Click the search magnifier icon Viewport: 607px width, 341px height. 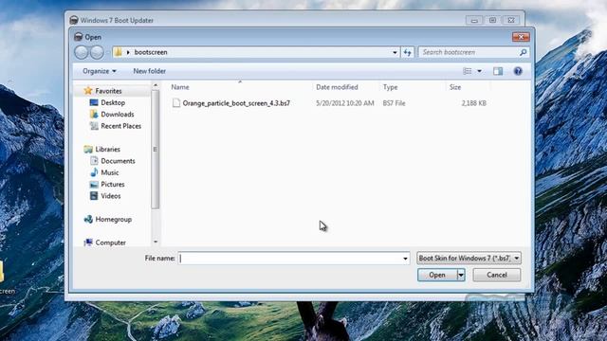[x=523, y=52]
